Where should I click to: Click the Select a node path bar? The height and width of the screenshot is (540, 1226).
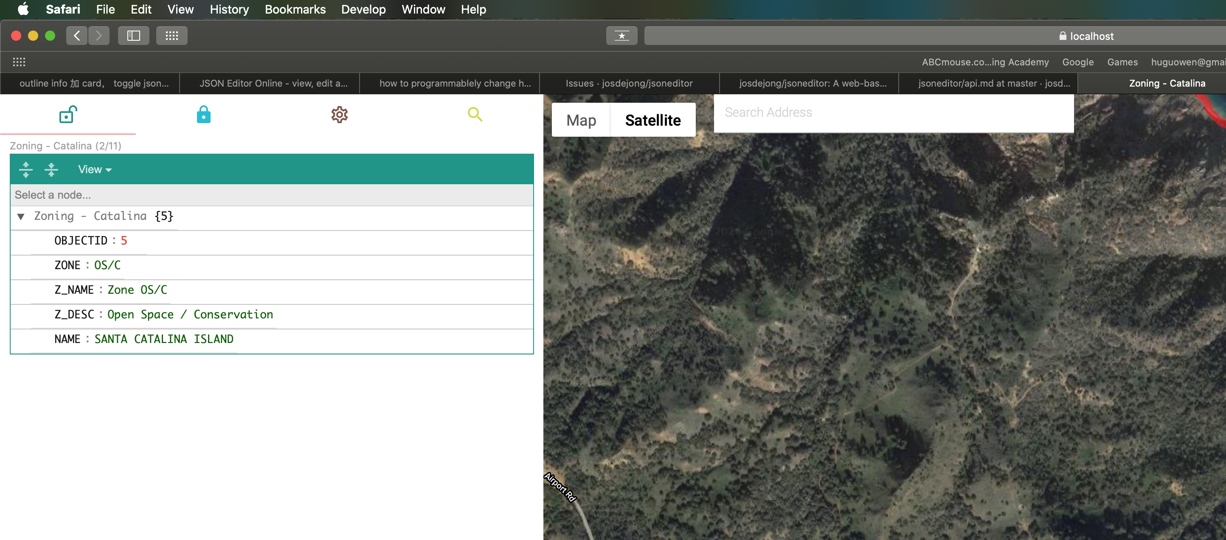pos(271,195)
